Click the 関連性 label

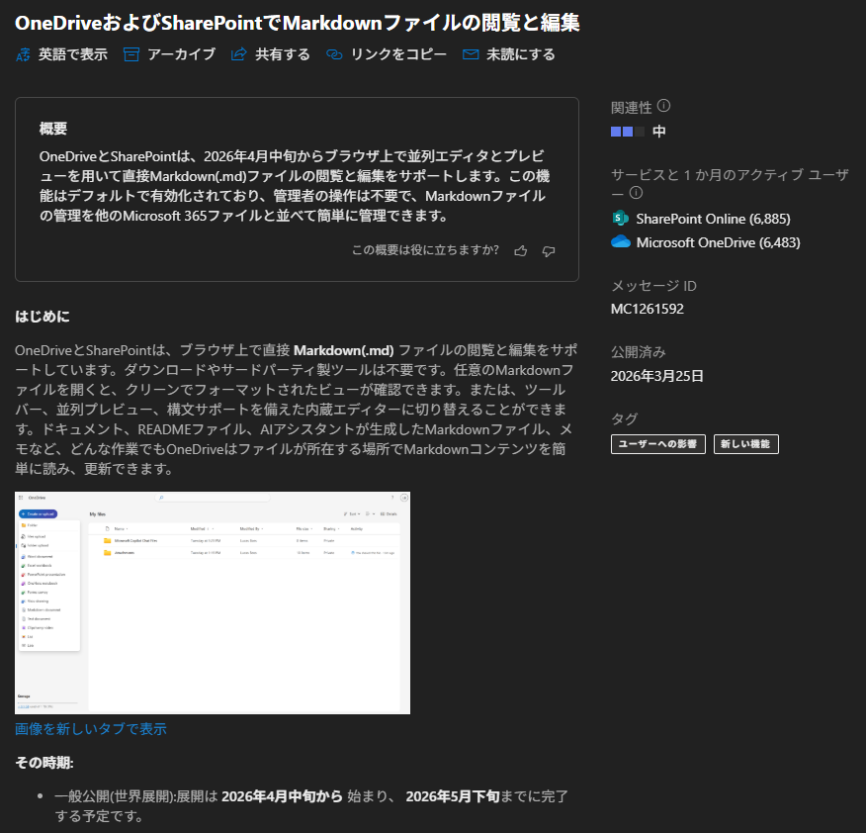632,107
